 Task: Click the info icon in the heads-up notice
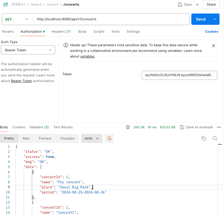pyautogui.click(x=66, y=45)
